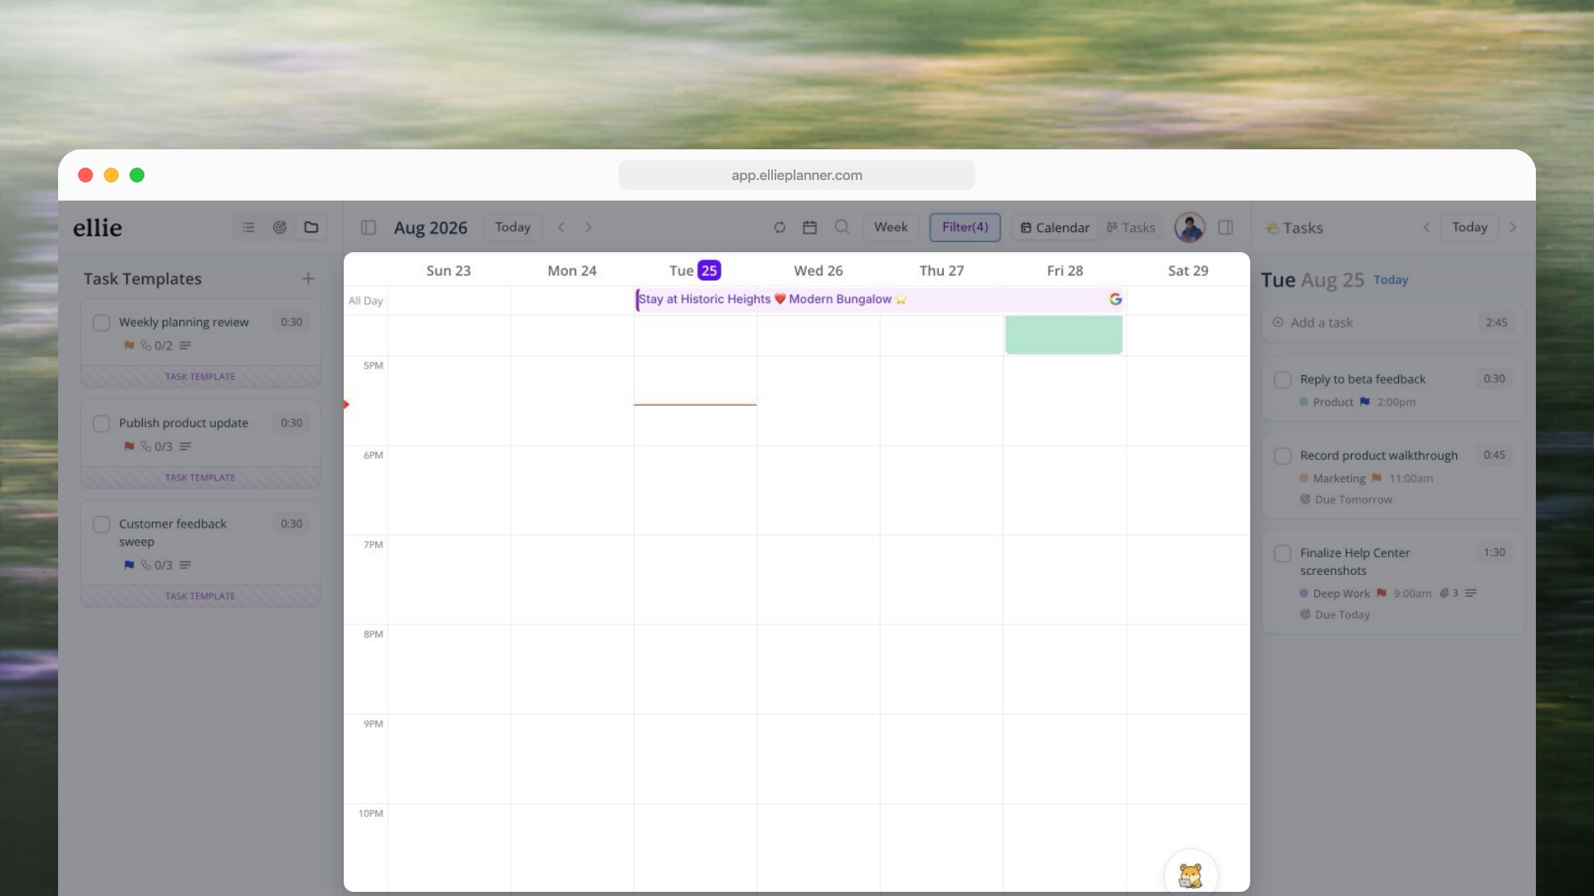Add a new task template with the plus icon
1594x896 pixels.
click(308, 279)
